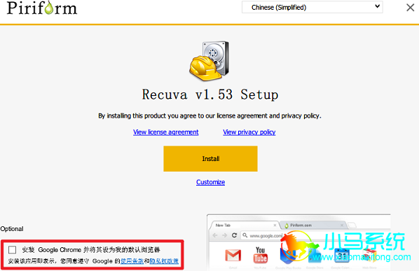The height and width of the screenshot is (271, 419).
Task: Open the Customize link
Action: (210, 182)
